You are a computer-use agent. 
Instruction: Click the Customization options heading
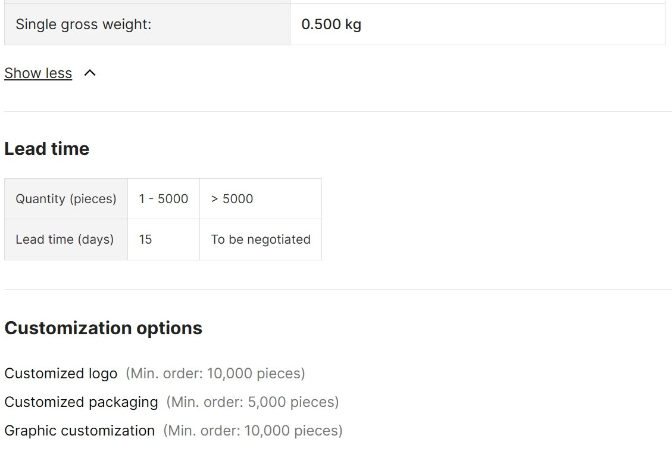[104, 328]
